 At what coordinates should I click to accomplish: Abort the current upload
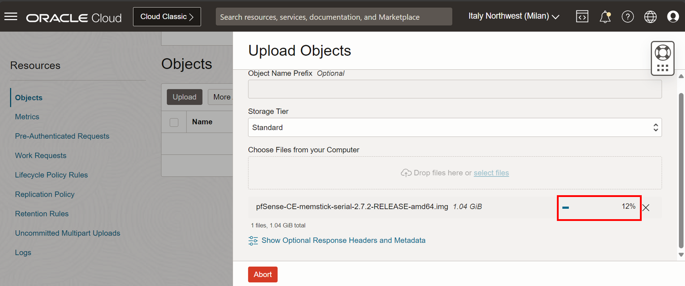click(263, 275)
